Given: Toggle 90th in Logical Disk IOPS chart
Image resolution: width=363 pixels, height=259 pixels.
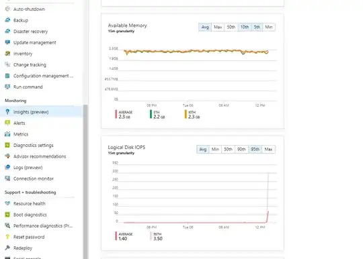Looking at the screenshot, I should point(241,149).
